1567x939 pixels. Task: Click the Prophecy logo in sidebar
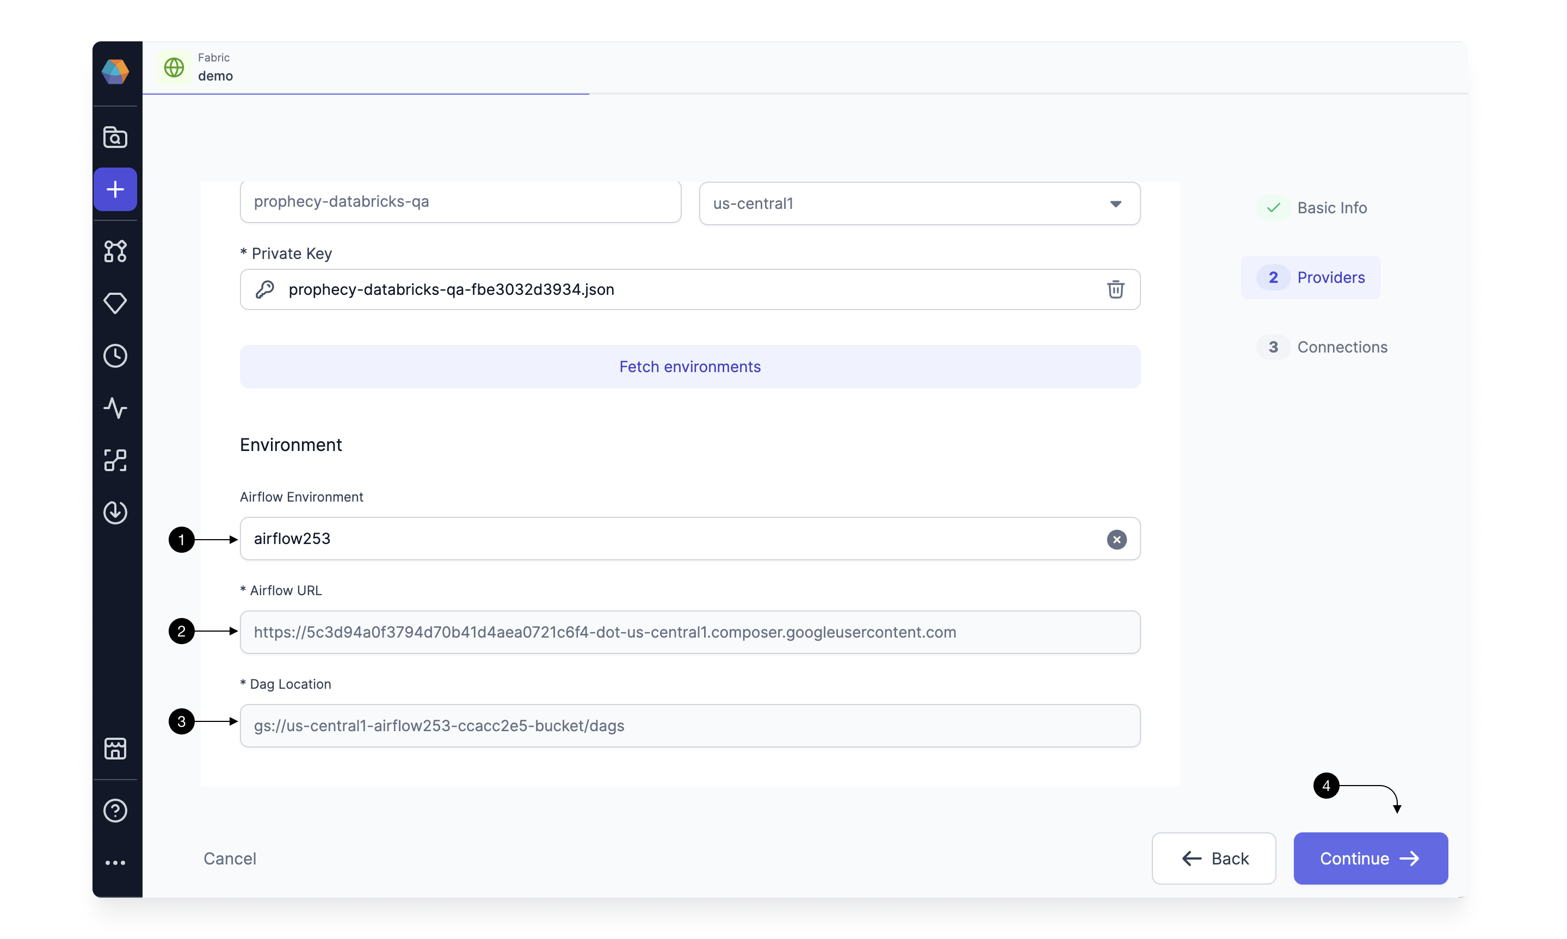click(115, 71)
